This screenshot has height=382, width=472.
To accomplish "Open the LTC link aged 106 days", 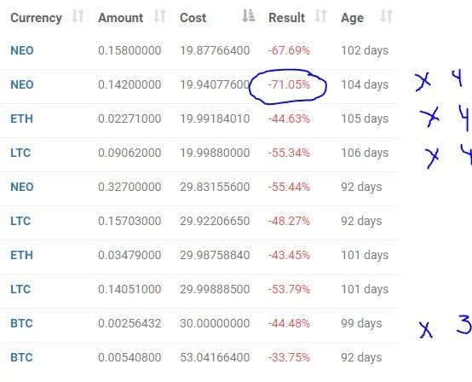I will (x=20, y=153).
